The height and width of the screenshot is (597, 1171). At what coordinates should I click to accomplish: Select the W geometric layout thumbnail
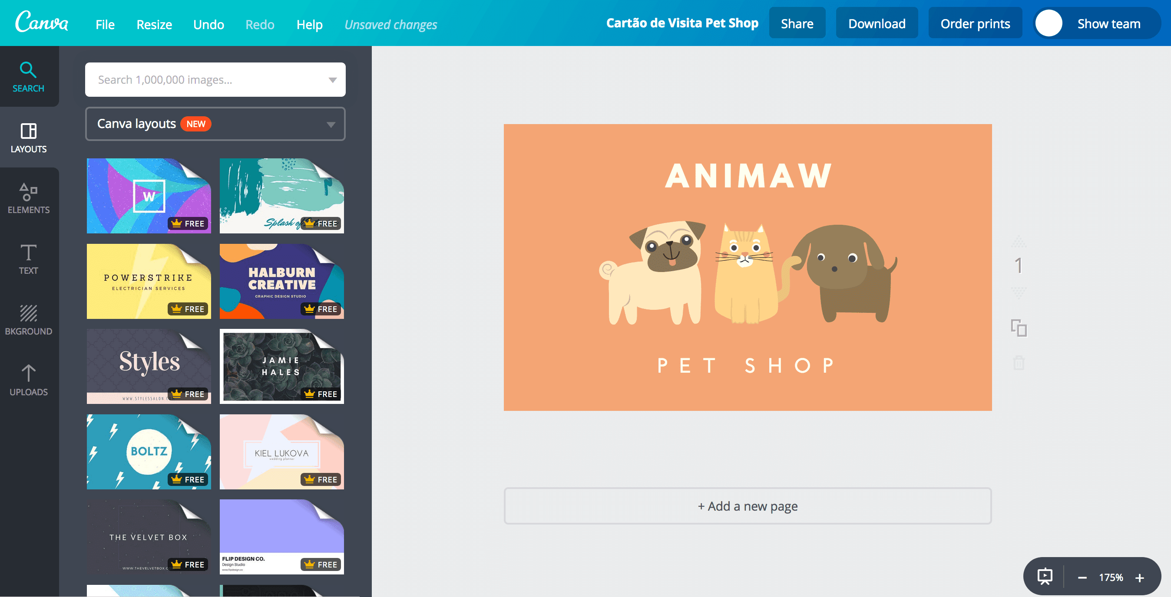[x=149, y=196]
